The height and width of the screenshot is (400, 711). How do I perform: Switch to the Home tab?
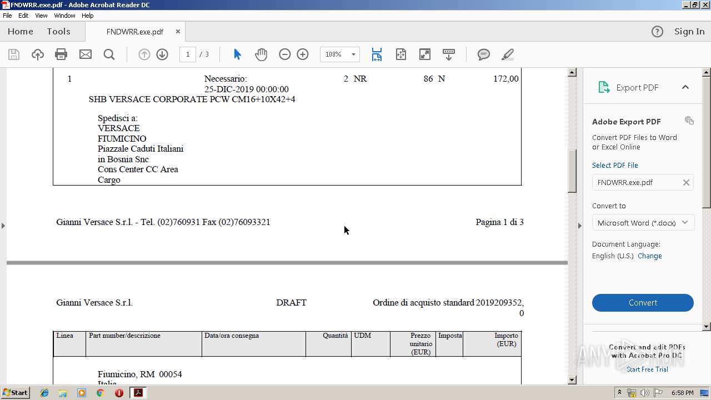coord(21,32)
